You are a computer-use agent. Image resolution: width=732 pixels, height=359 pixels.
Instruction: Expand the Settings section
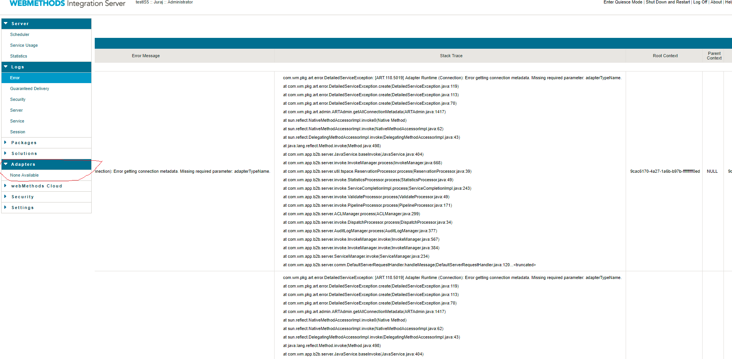(x=46, y=208)
